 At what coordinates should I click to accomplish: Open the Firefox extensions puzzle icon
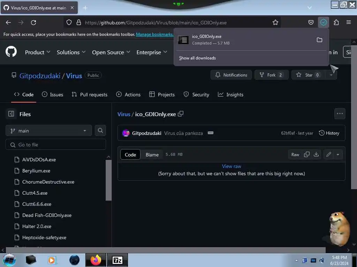pyautogui.click(x=336, y=23)
